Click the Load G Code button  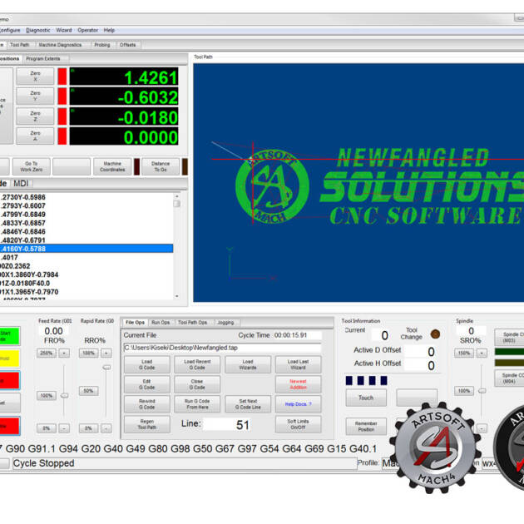point(146,364)
